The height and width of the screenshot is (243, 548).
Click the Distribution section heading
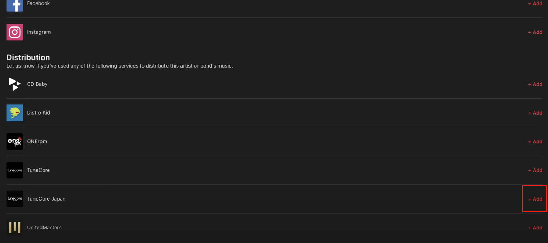coord(28,57)
